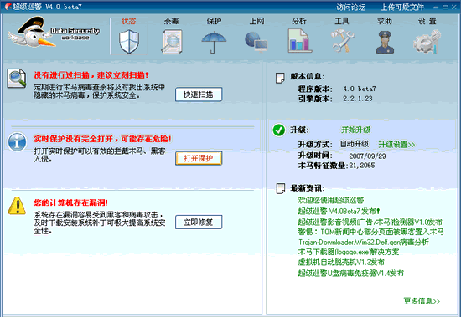Switch to the 设置 tab label
461x317 pixels.
pos(427,21)
